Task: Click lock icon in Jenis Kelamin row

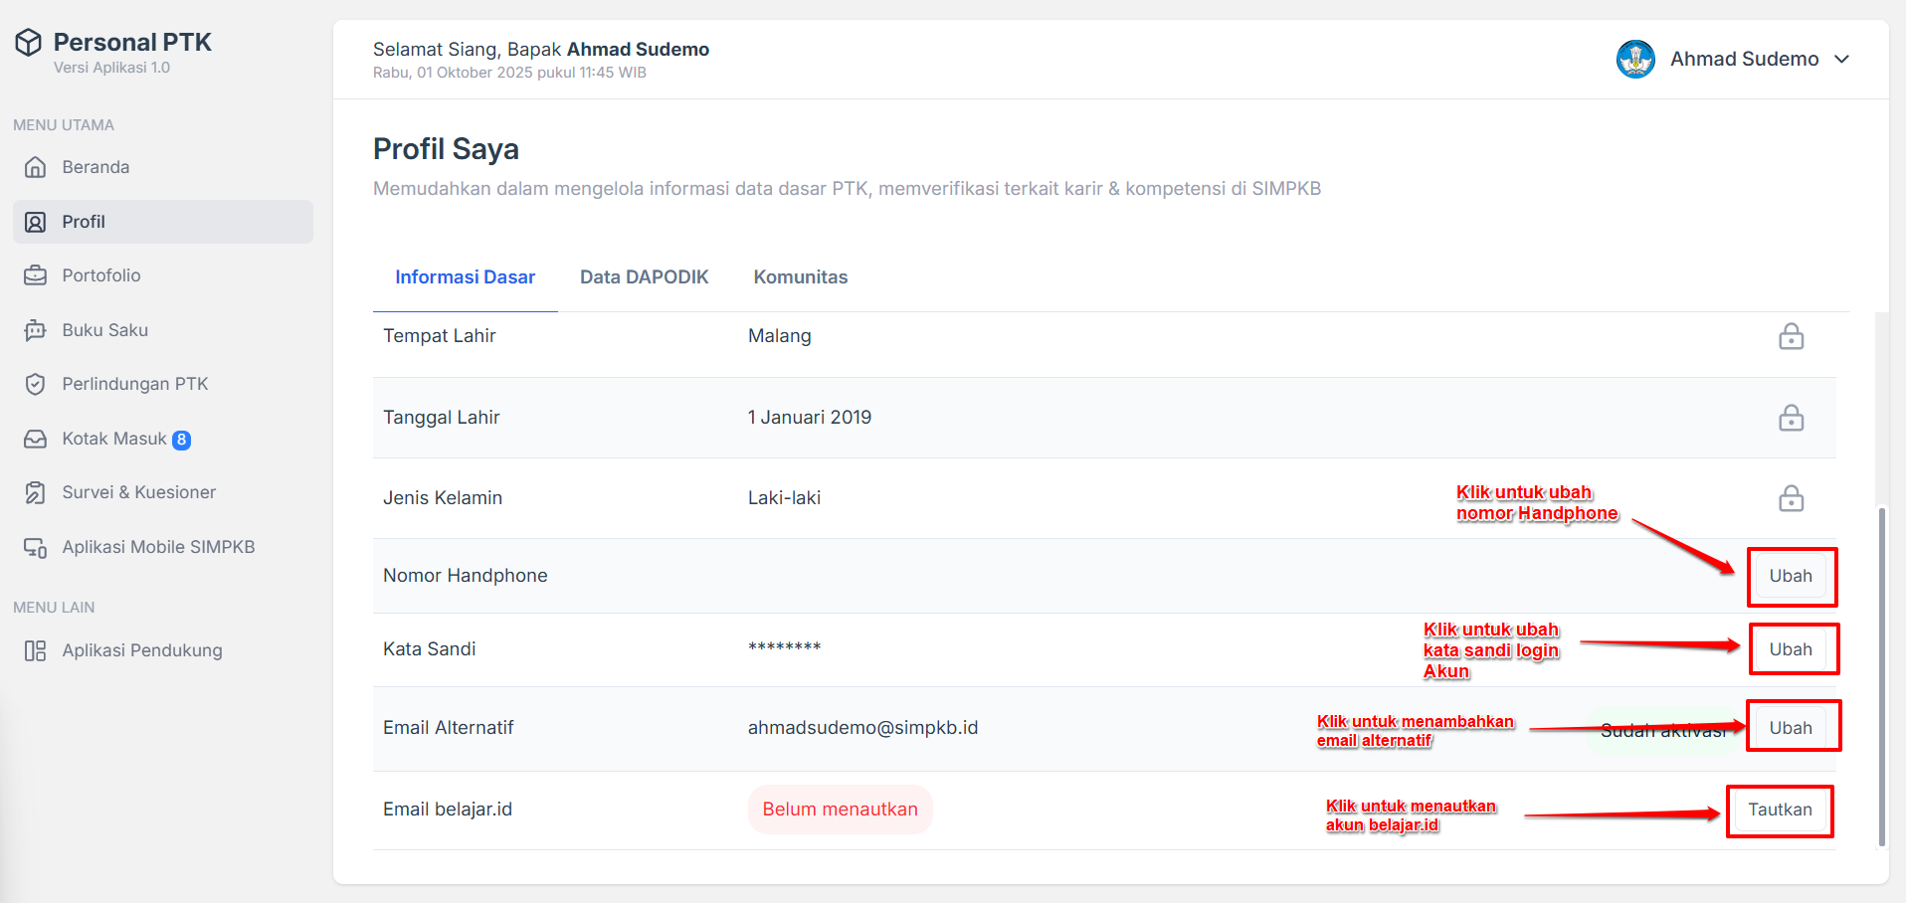Action: point(1791,498)
